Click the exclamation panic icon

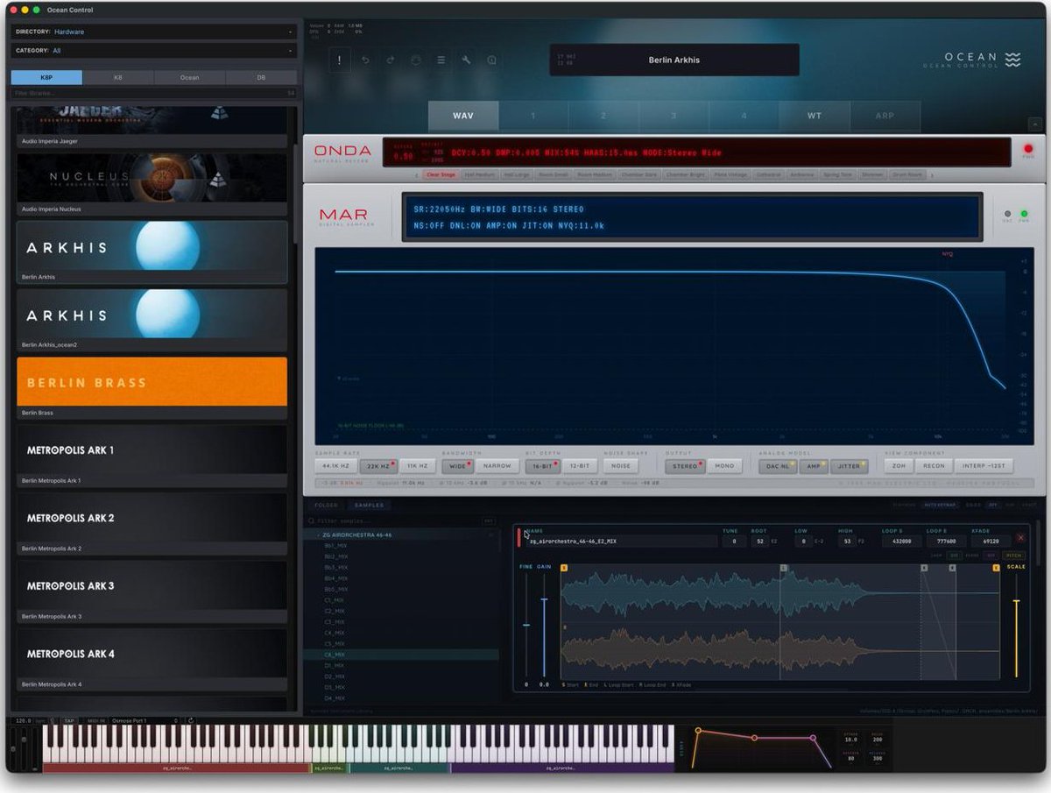pos(341,60)
